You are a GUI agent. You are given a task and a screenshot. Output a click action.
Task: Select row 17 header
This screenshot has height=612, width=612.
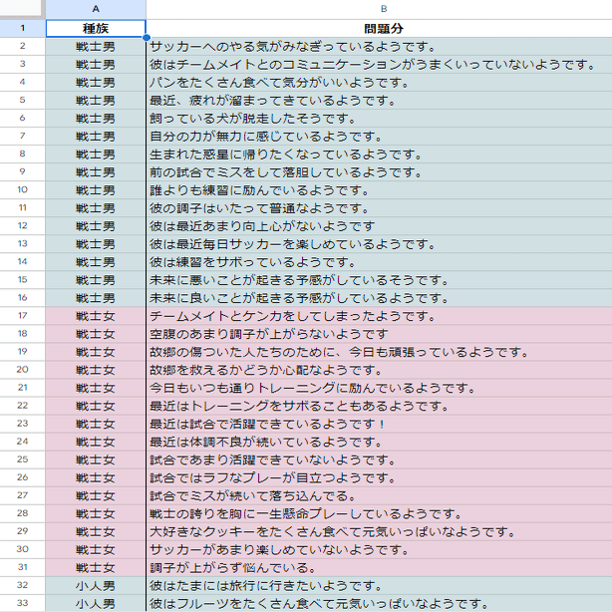(22, 316)
